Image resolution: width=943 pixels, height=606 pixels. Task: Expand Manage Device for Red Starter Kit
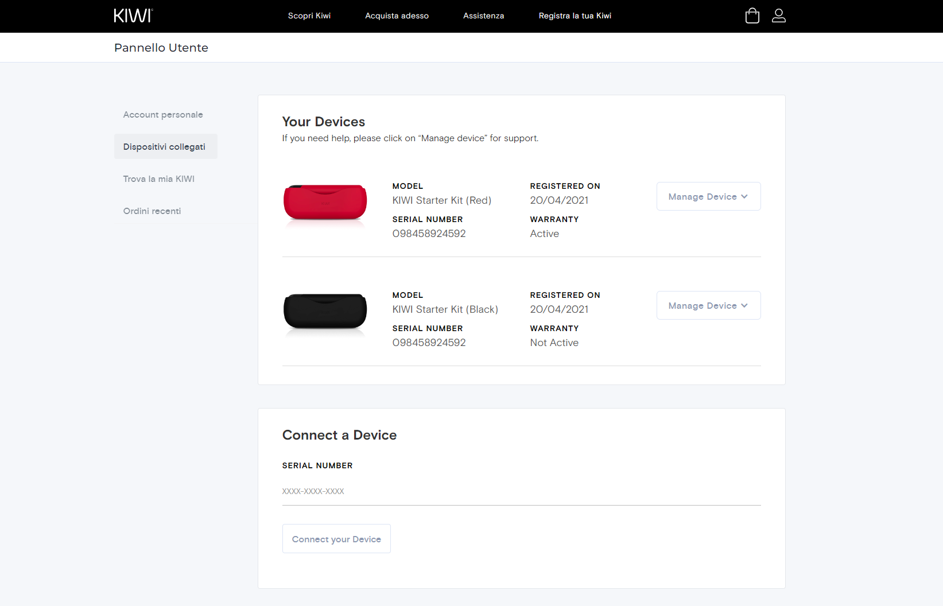pyautogui.click(x=708, y=196)
